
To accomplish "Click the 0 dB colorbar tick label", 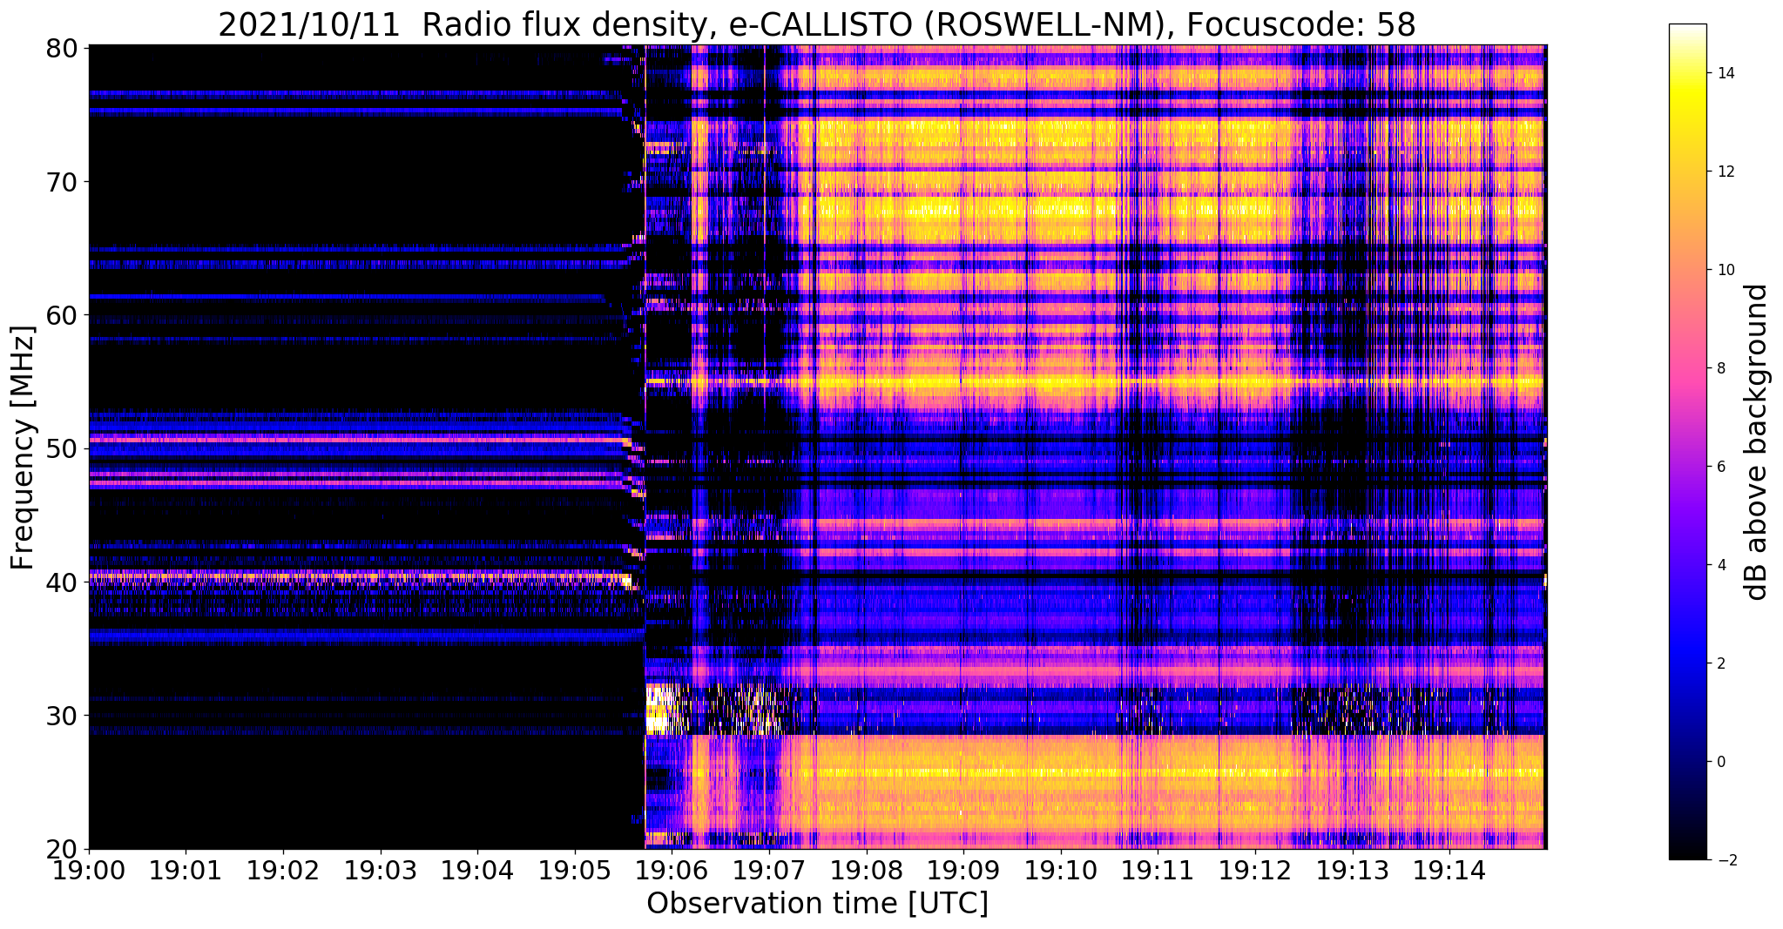I will [x=1719, y=762].
